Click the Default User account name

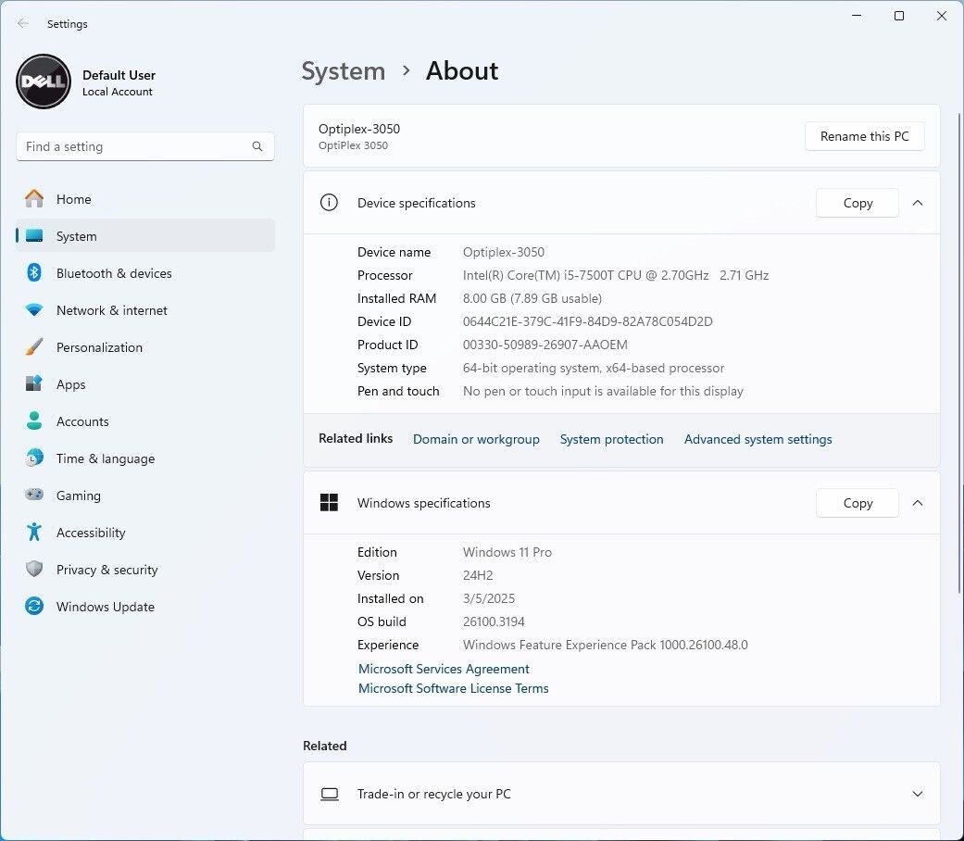pyautogui.click(x=119, y=75)
